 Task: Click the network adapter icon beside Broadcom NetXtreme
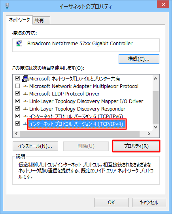coord(19,44)
